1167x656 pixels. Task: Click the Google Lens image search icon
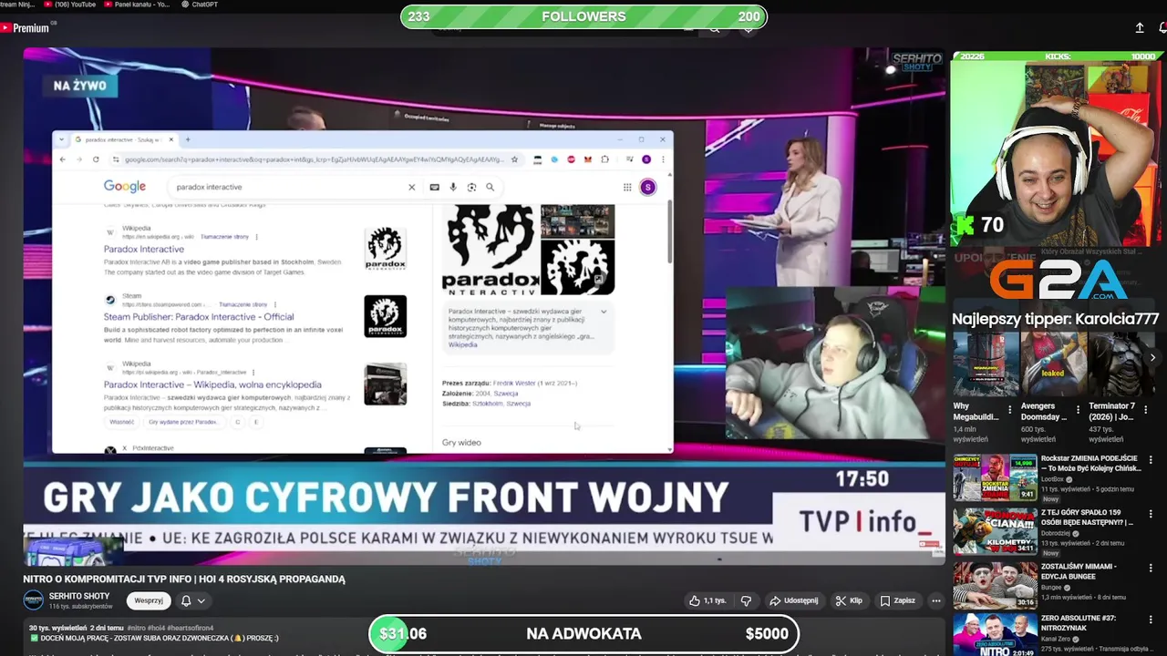pos(471,187)
